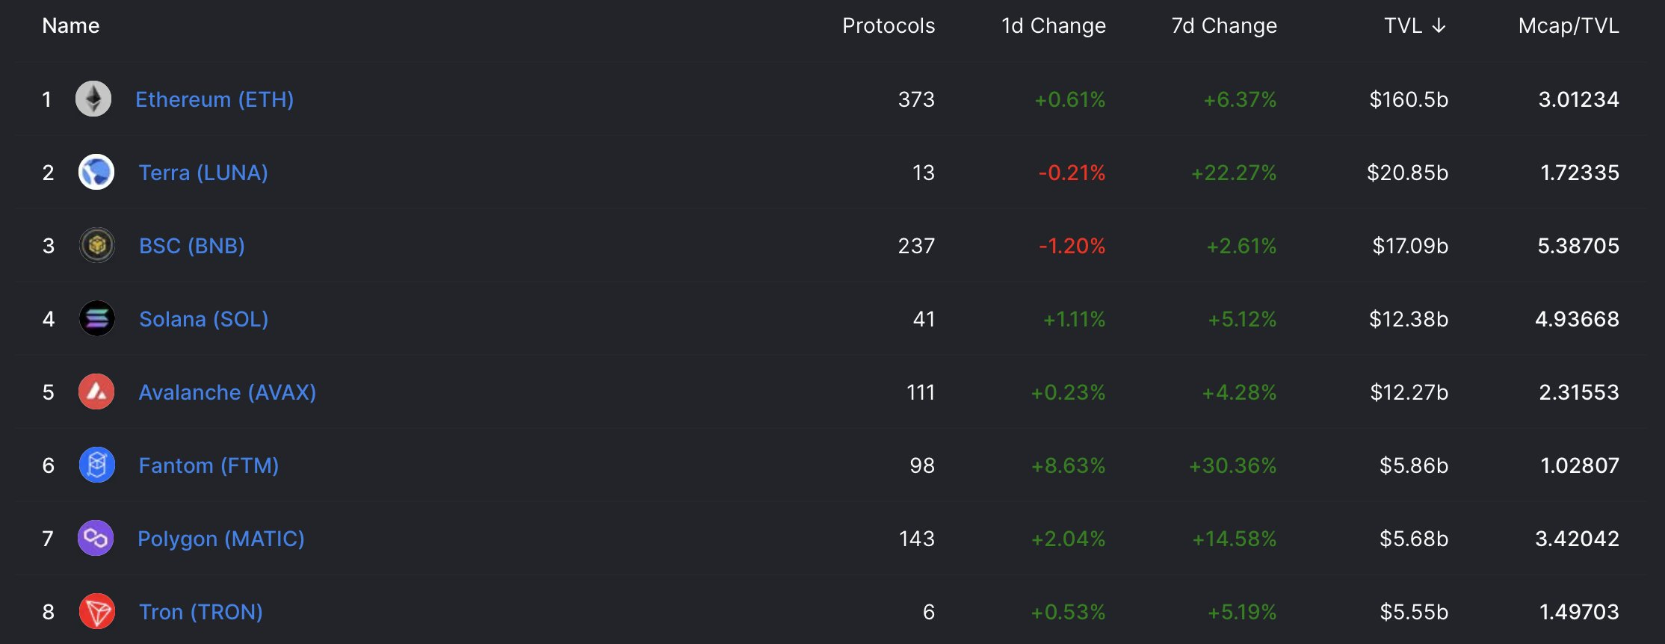Click the Tron red logo icon
Screen dimensions: 1665x644
click(97, 611)
